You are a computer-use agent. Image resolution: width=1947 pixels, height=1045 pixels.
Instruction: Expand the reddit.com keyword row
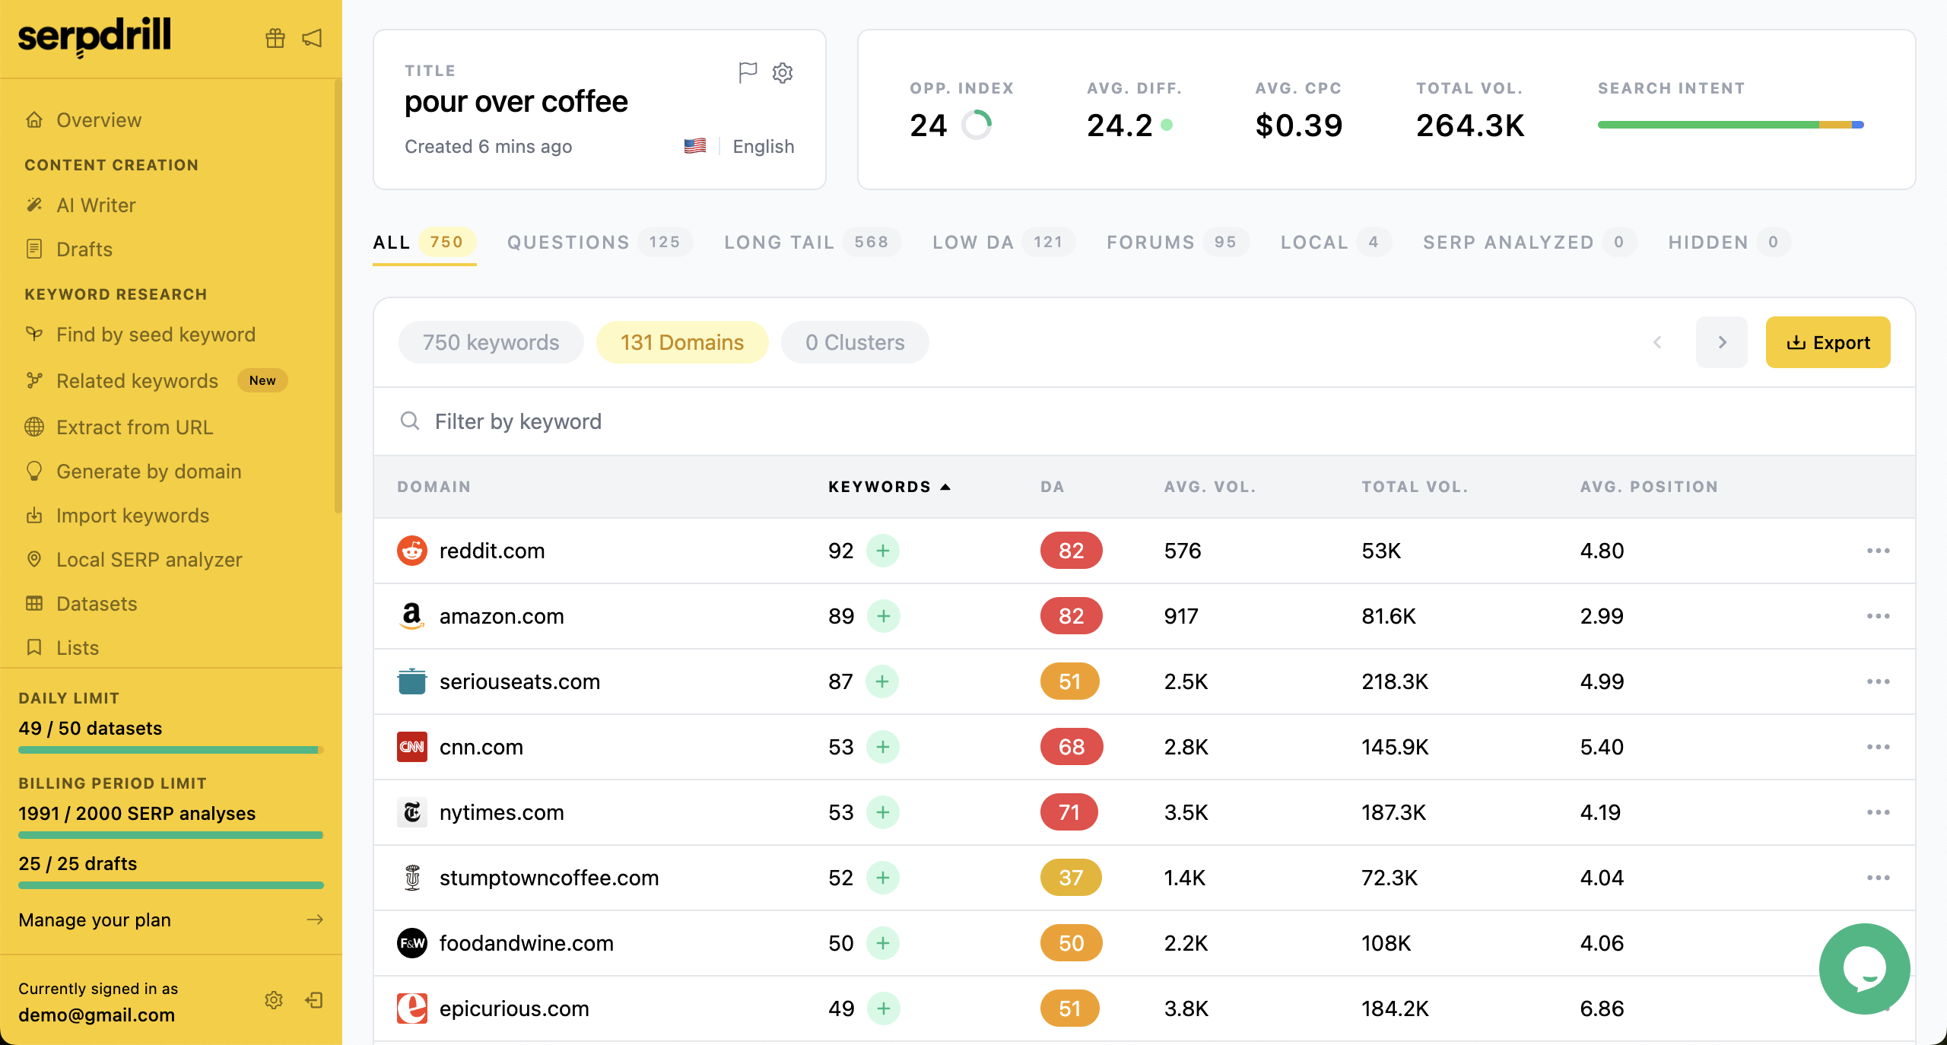[883, 551]
